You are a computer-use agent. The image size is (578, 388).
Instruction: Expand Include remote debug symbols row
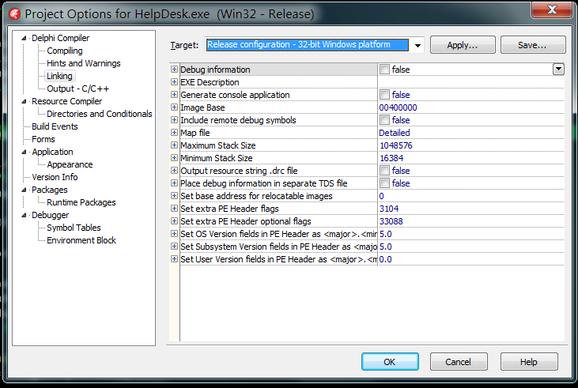tap(175, 120)
